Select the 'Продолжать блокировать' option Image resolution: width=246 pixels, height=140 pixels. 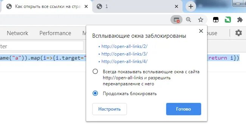point(95,93)
